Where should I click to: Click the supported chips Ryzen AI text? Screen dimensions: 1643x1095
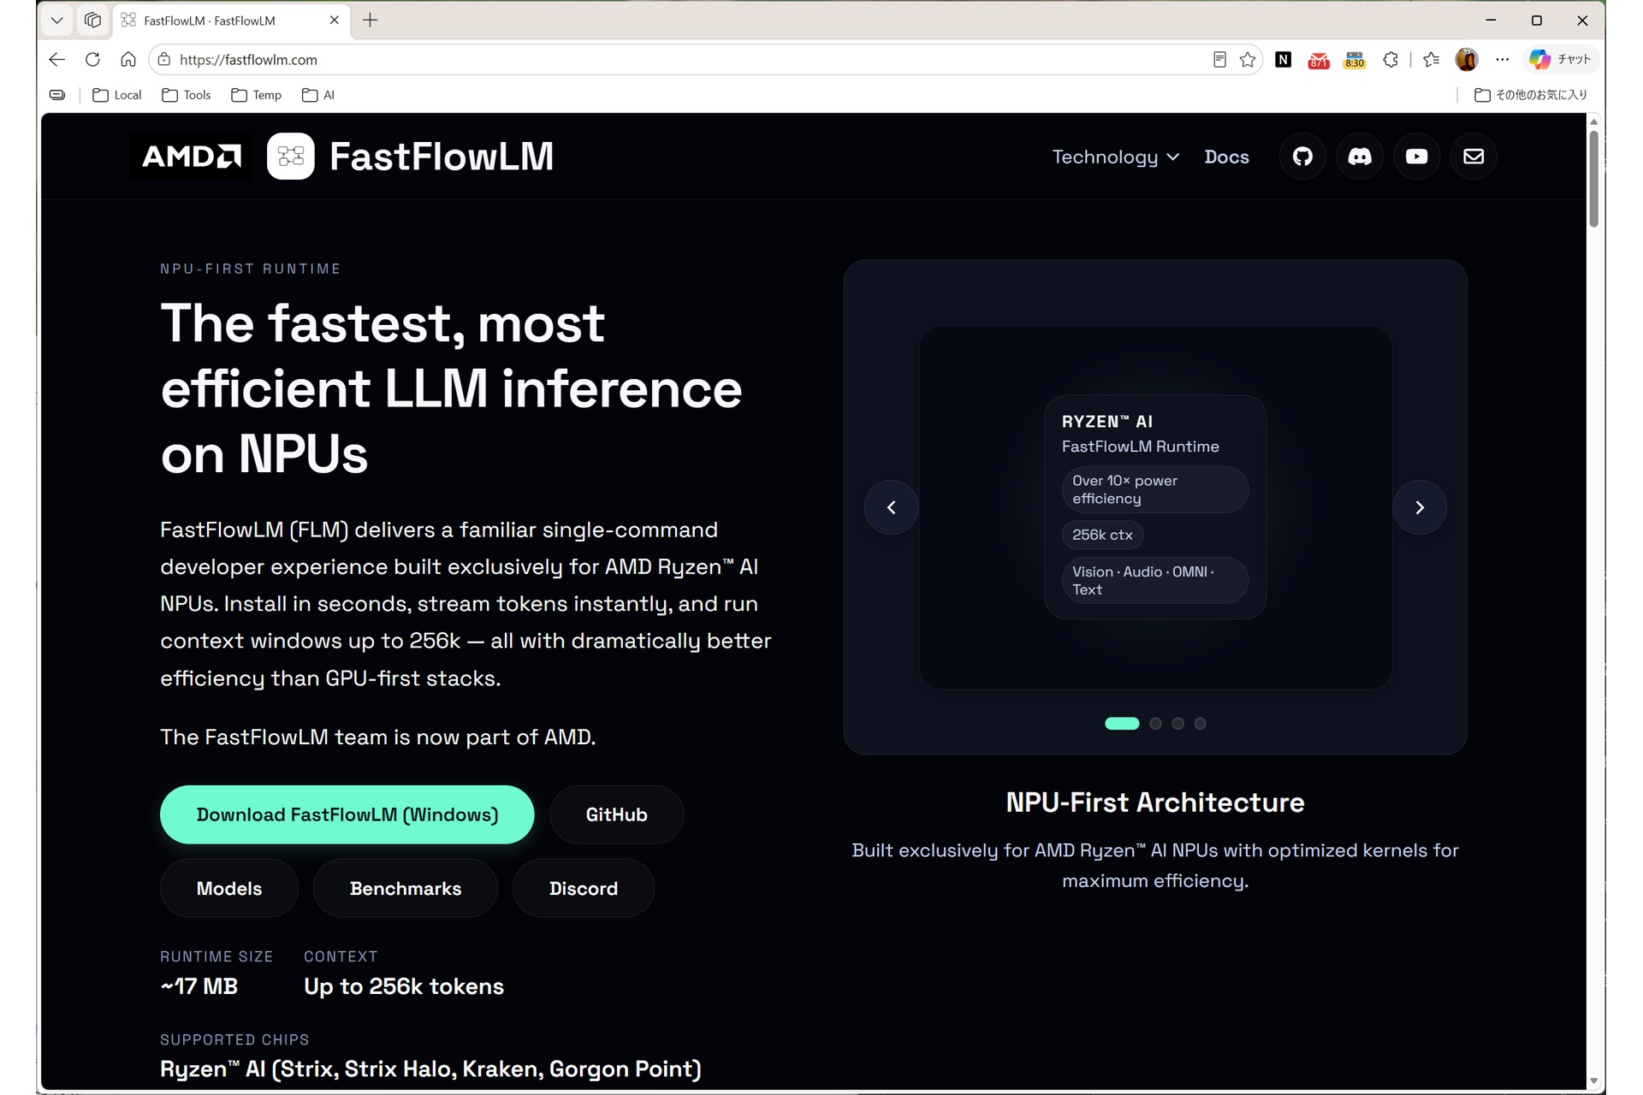tap(430, 1069)
